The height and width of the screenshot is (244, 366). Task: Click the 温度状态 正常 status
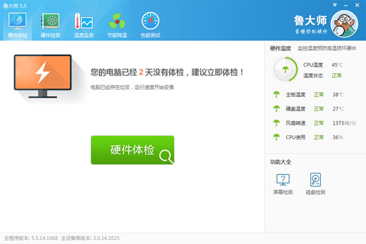(337, 76)
